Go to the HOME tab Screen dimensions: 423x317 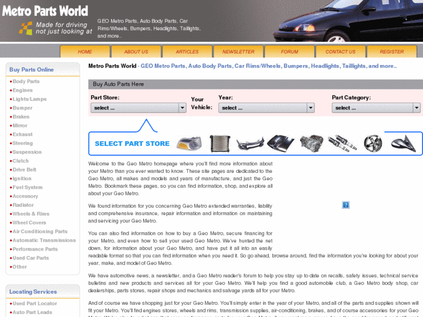[x=85, y=52]
